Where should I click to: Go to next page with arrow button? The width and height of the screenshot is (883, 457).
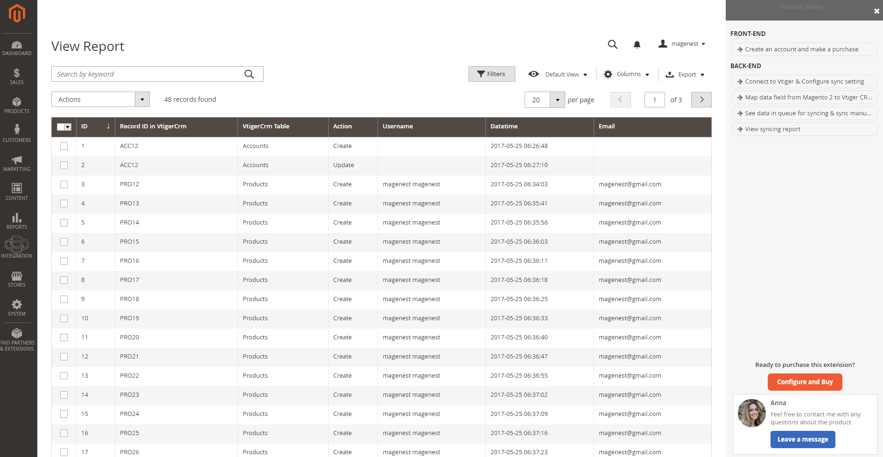point(701,100)
